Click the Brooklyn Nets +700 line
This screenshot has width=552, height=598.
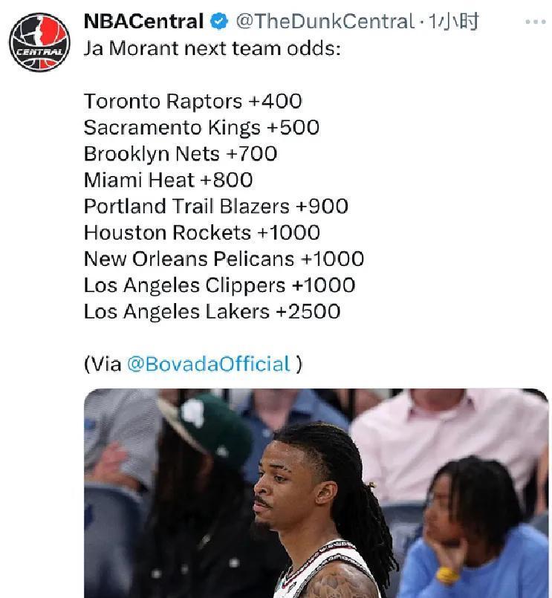coord(180,154)
